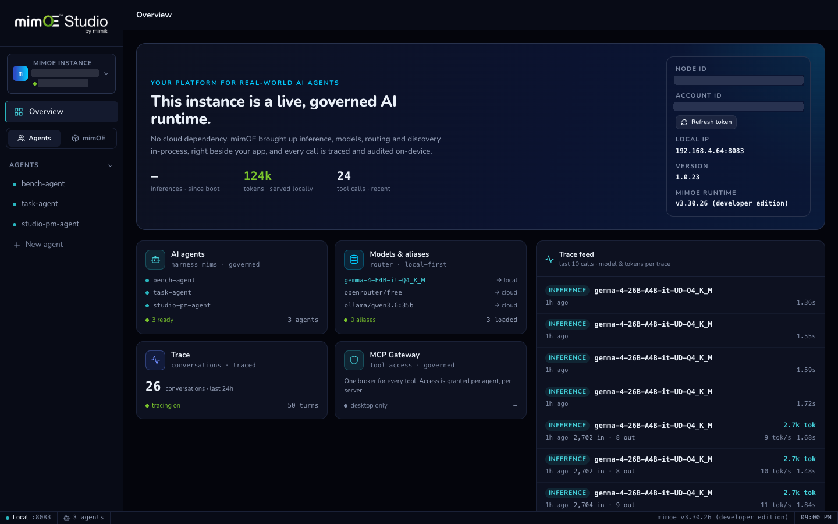
Task: Open the 1.72s inference trace entry
Action: 680,398
